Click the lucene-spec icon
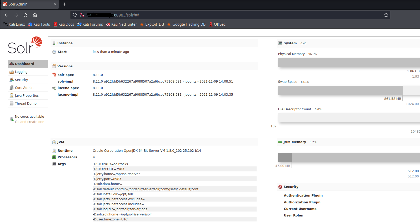 point(54,88)
